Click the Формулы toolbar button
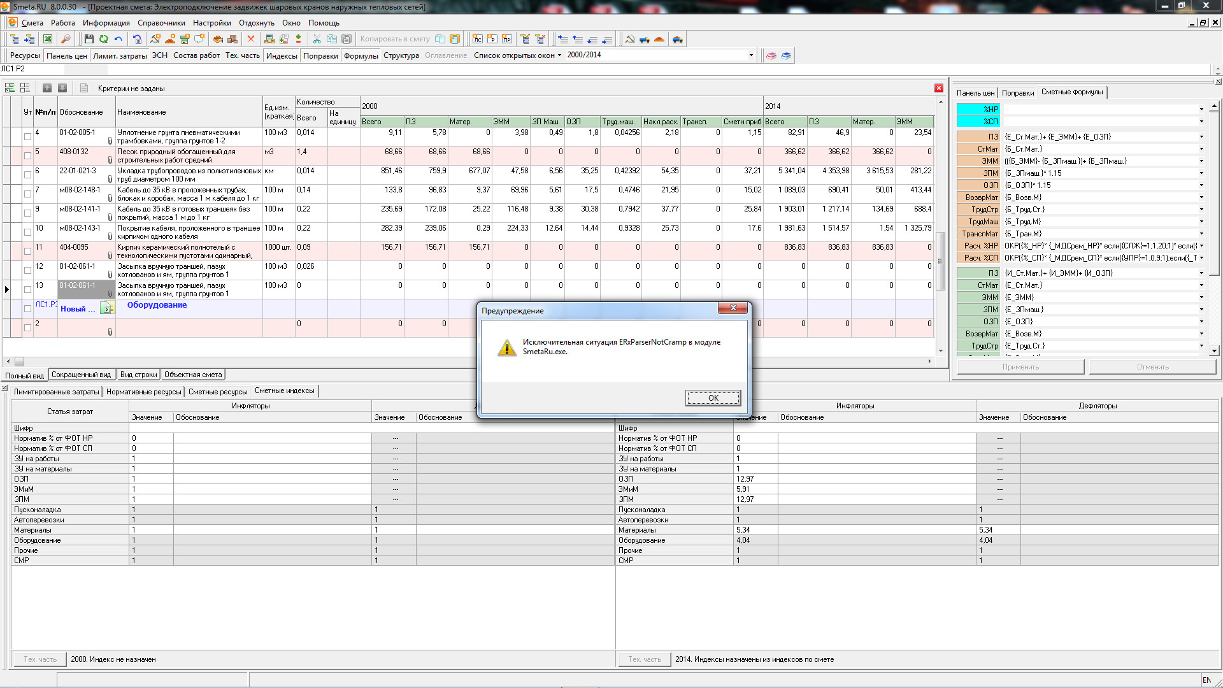Viewport: 1223px width, 688px height. (361, 56)
